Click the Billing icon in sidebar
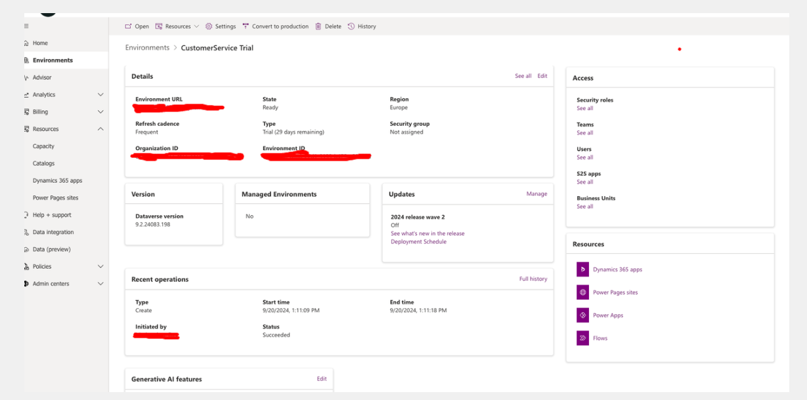The image size is (807, 400). [26, 112]
